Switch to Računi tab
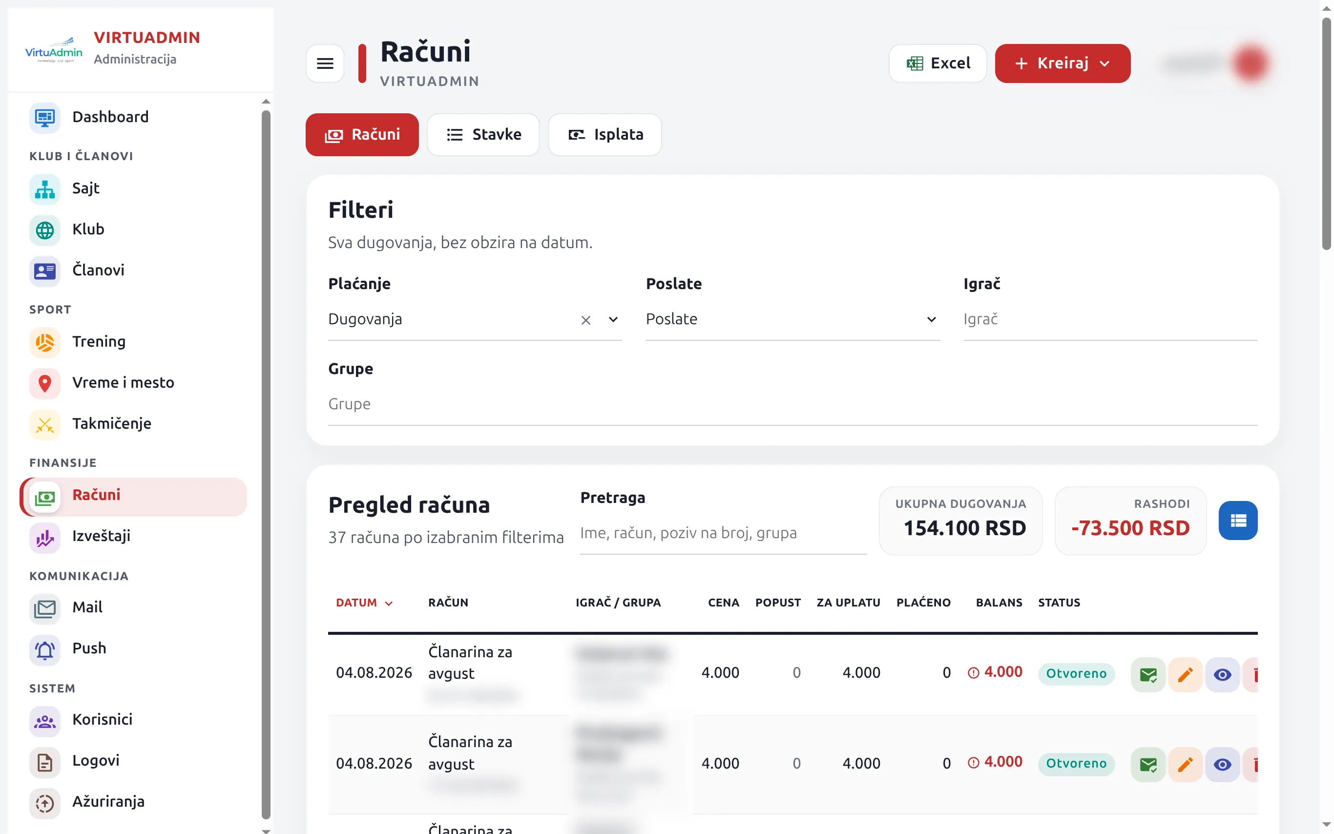The height and width of the screenshot is (834, 1334). click(x=362, y=135)
